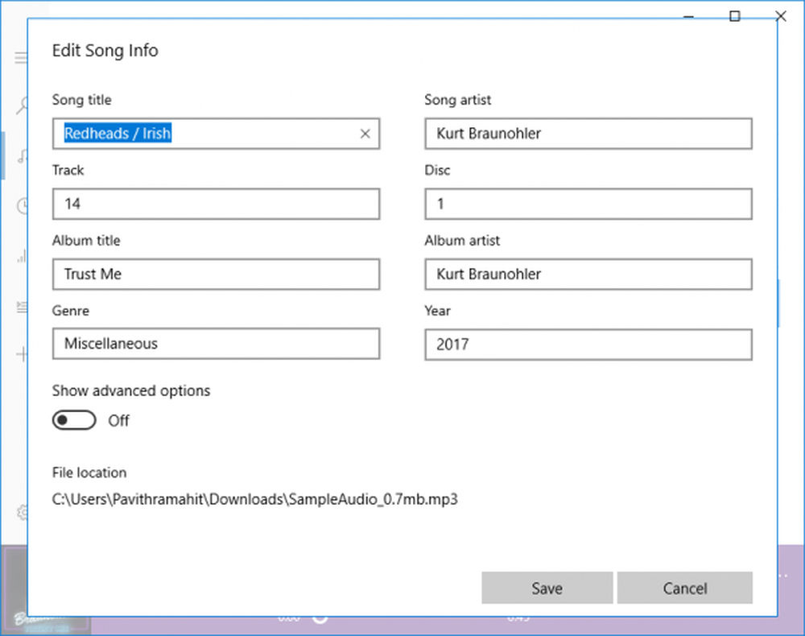This screenshot has width=805, height=636.
Task: Open Recent plays clock icon
Action: [22, 206]
